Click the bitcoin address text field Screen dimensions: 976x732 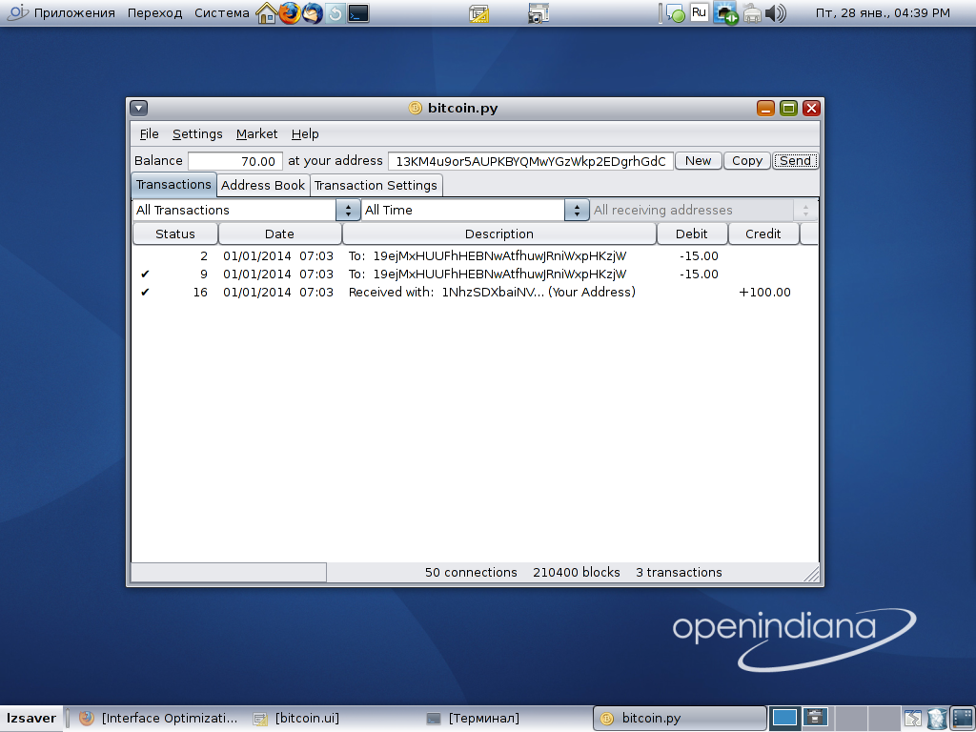click(x=530, y=161)
